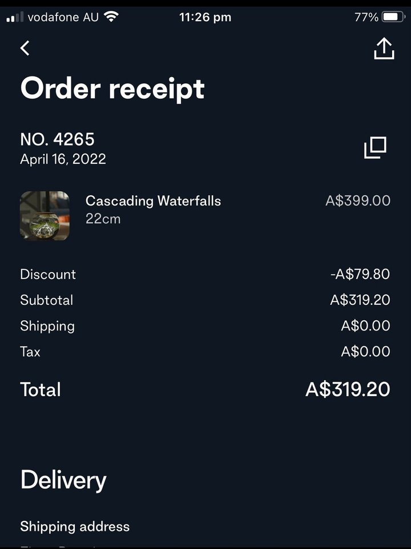Open the Cascading Waterfalls product thumbnail

point(45,216)
